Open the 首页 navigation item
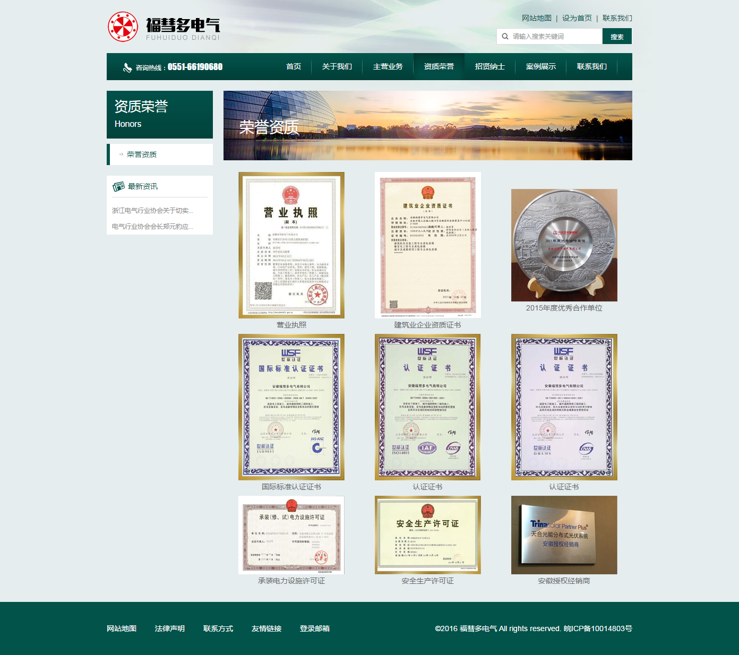Image resolution: width=739 pixels, height=655 pixels. [x=294, y=67]
